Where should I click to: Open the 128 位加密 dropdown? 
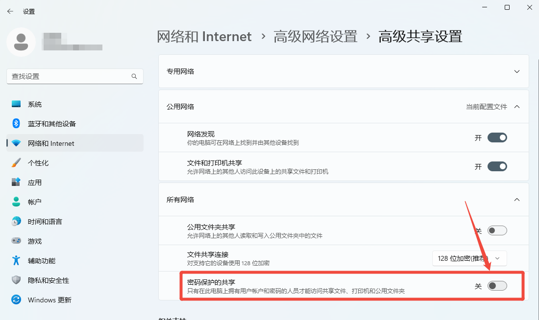click(469, 258)
